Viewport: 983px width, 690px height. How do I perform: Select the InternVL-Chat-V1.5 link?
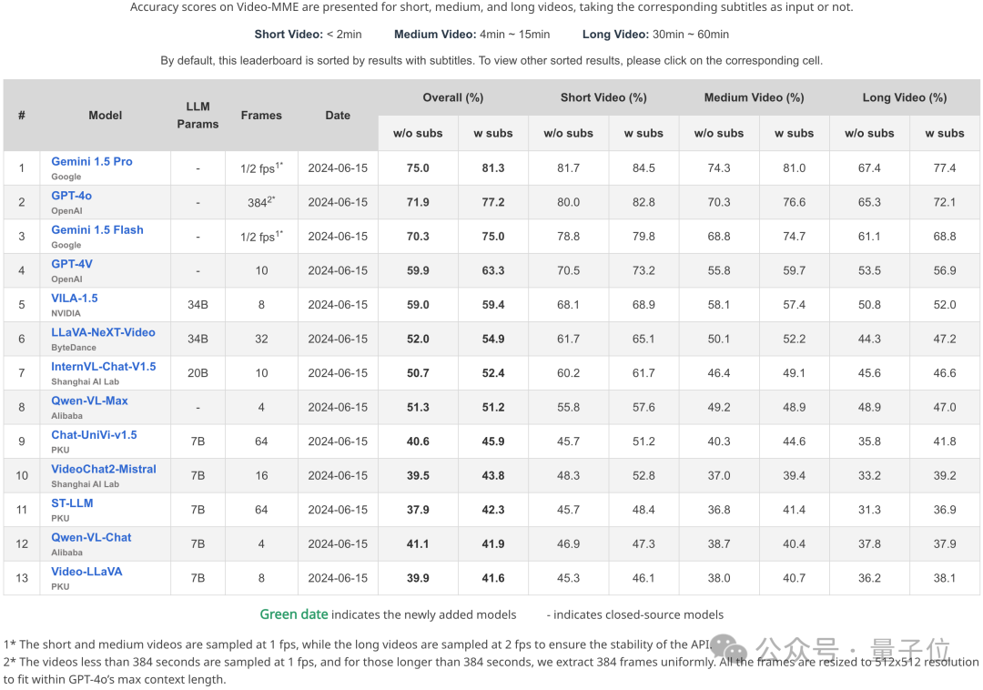coord(104,366)
